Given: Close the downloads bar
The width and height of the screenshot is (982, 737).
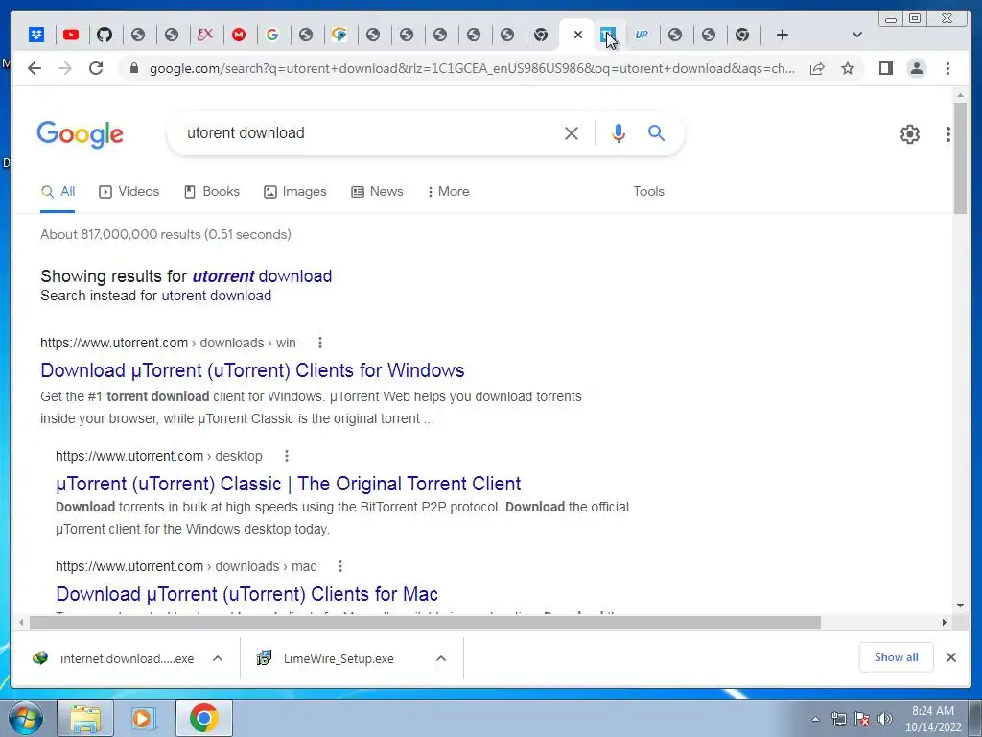Looking at the screenshot, I should coord(951,657).
